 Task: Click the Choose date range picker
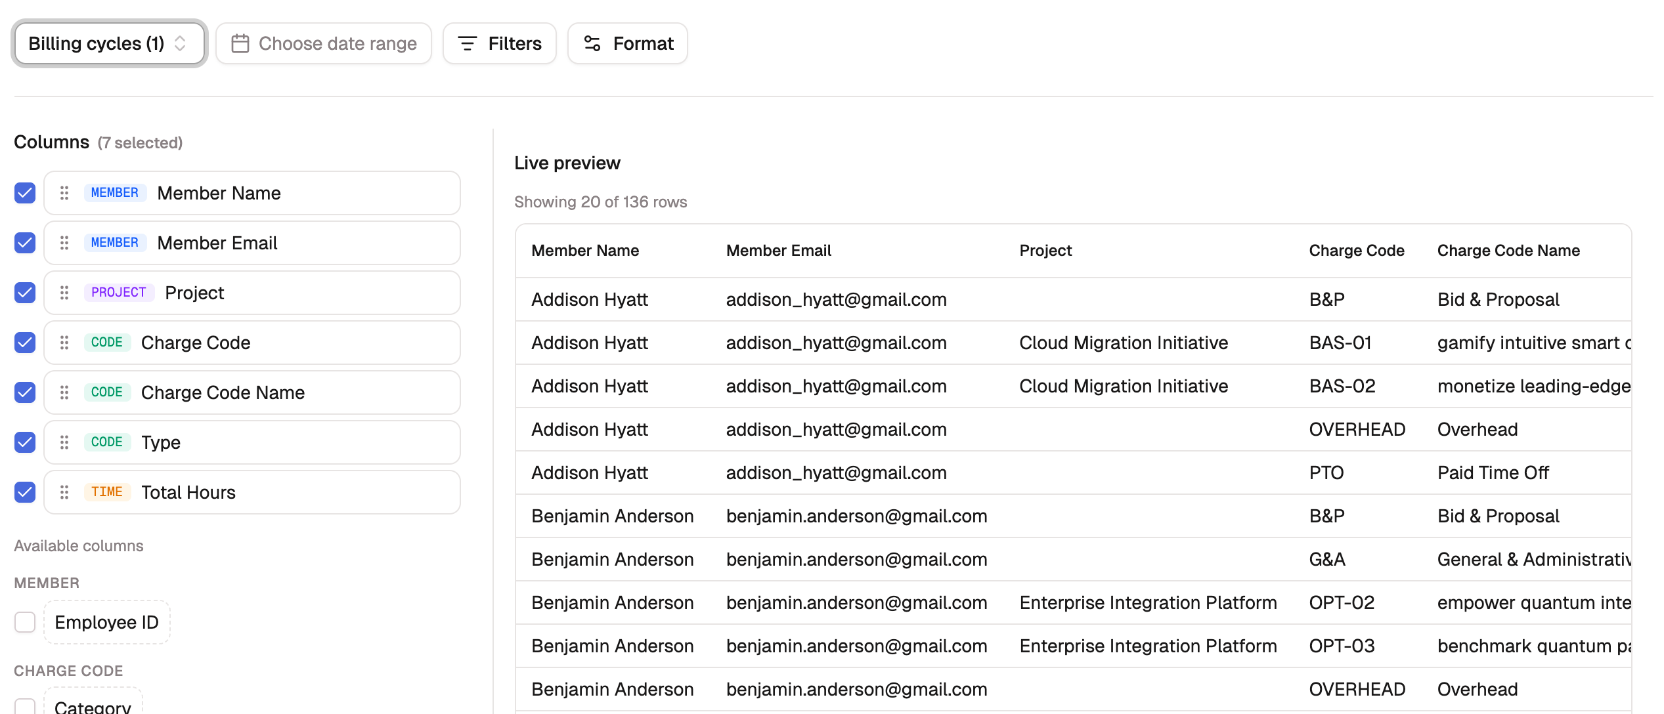[x=324, y=43]
